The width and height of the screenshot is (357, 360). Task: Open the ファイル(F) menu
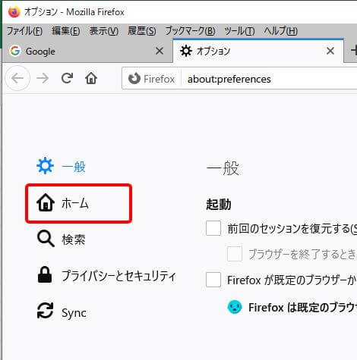pyautogui.click(x=24, y=31)
